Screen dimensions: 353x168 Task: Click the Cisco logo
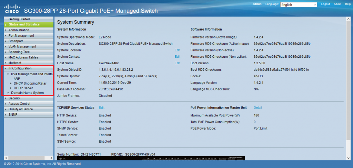(x=13, y=9)
